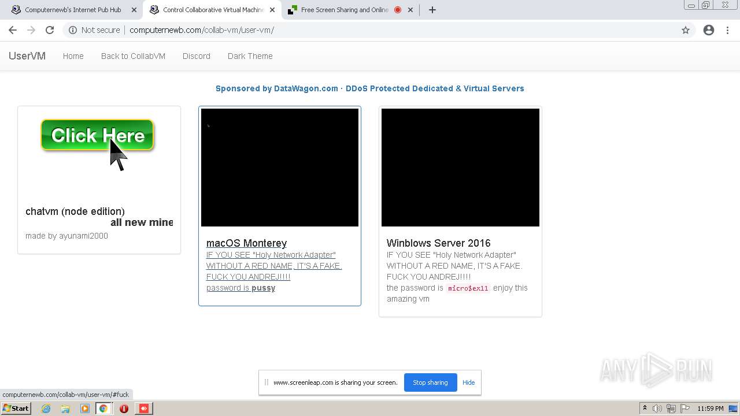Image resolution: width=740 pixels, height=416 pixels.
Task: Click the macOS Monterey preview thumbnail
Action: tap(280, 168)
